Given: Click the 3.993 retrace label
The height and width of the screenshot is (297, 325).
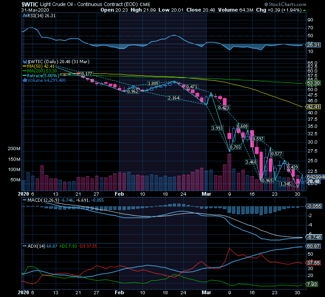Looking at the screenshot, I should click(217, 128).
